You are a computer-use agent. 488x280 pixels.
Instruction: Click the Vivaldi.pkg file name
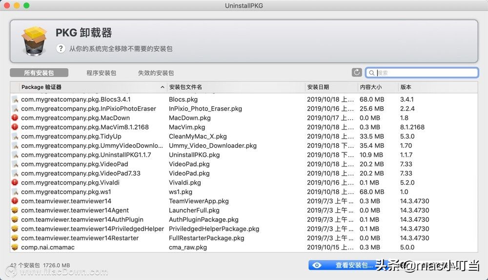tap(185, 183)
